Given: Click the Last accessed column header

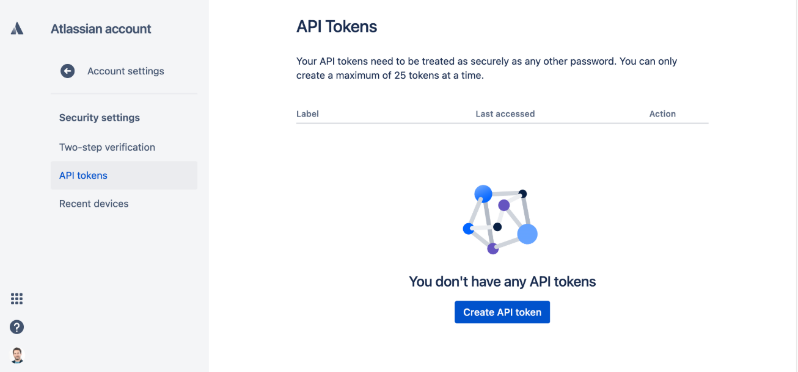Looking at the screenshot, I should click(505, 113).
